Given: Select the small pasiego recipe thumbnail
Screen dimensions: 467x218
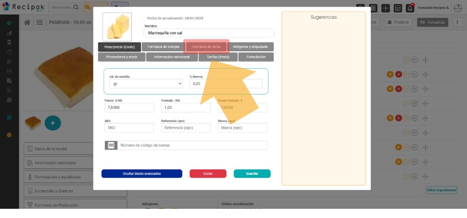Looking at the screenshot, I should [x=33, y=123].
